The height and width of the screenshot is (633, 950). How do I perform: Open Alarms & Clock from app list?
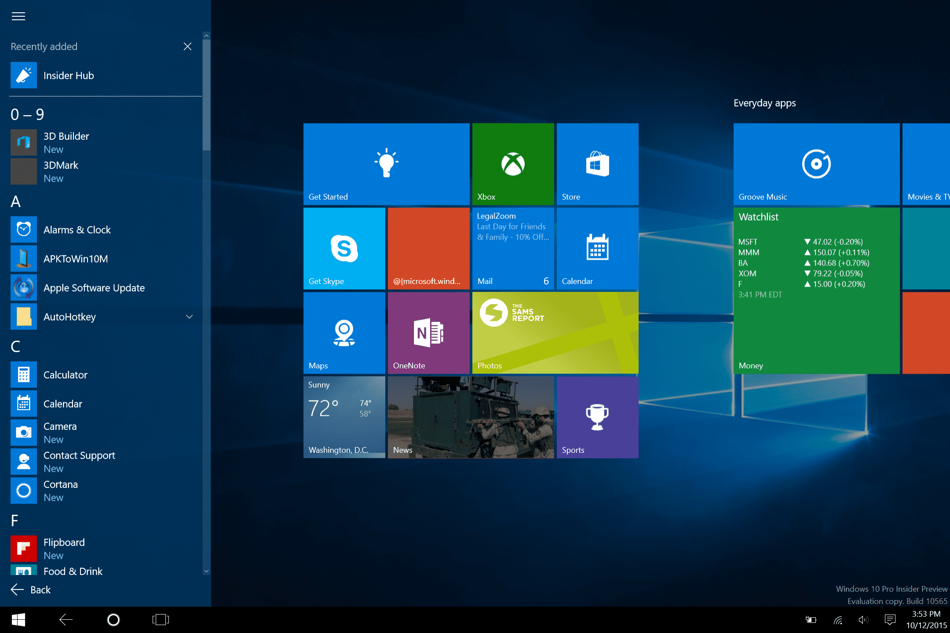(77, 230)
